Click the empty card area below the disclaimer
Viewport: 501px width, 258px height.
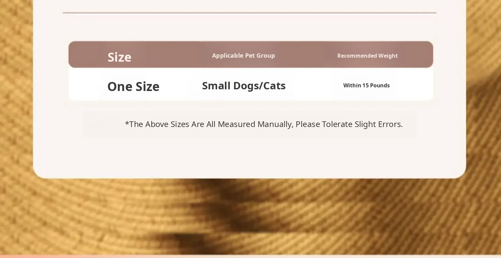coord(249,157)
